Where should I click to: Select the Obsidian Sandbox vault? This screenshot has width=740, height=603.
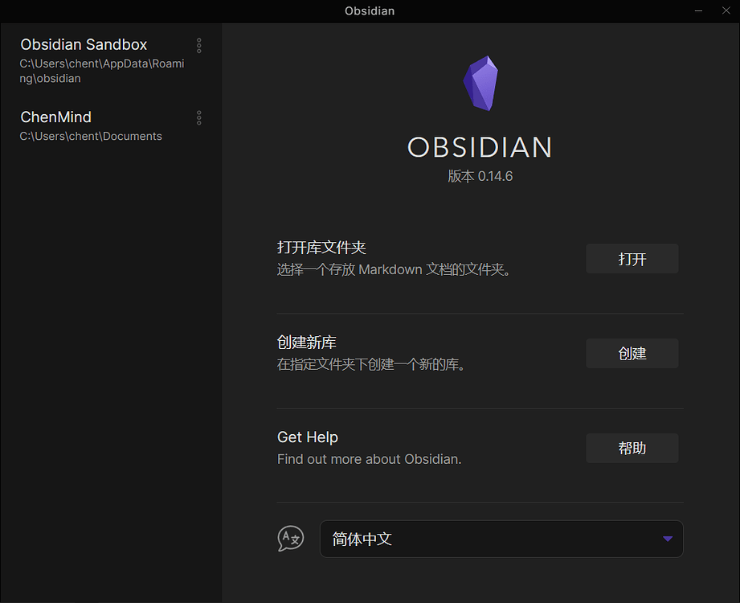click(84, 45)
